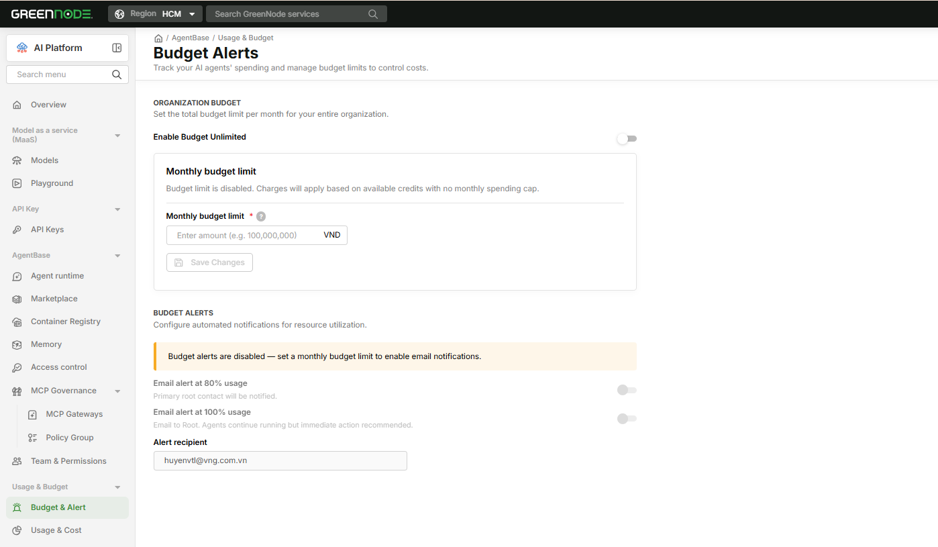Toggle Email alert at 100% usage
The height and width of the screenshot is (547, 938).
point(627,419)
